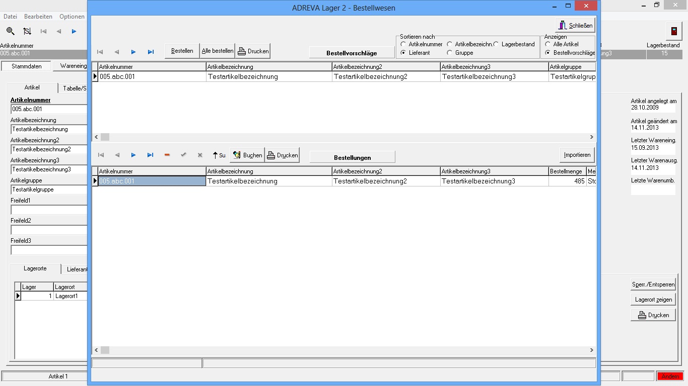The width and height of the screenshot is (688, 386).
Task: Go to first record in main window toolbar
Action: (44, 31)
